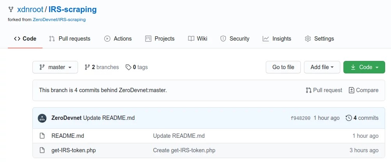
Task: Open latest commit message in commit header
Action: point(109,118)
